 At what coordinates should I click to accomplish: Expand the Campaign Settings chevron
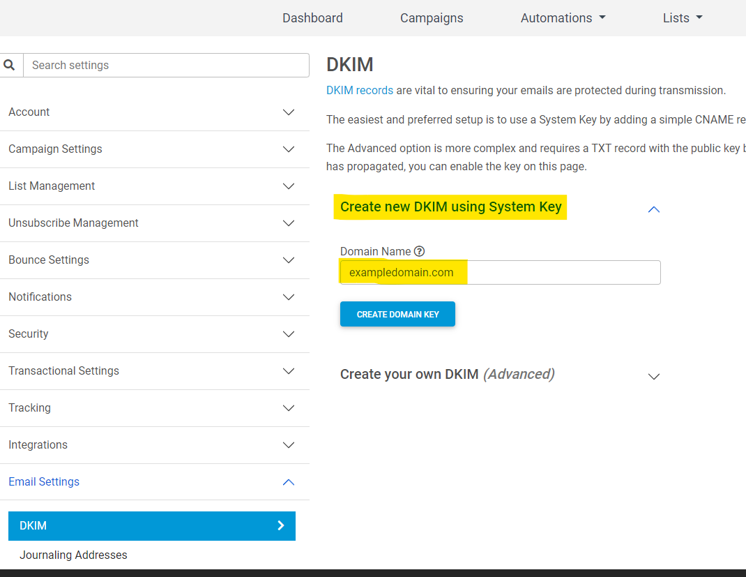[289, 149]
